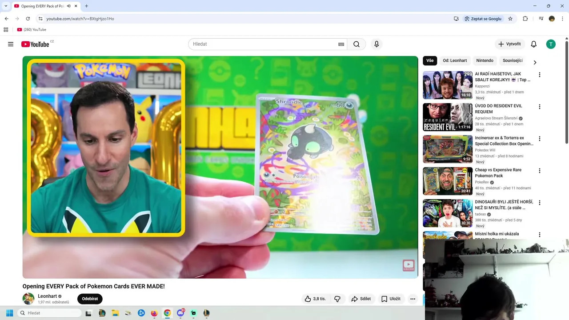Open the Windows Start menu
Image resolution: width=569 pixels, height=320 pixels.
(x=9, y=313)
